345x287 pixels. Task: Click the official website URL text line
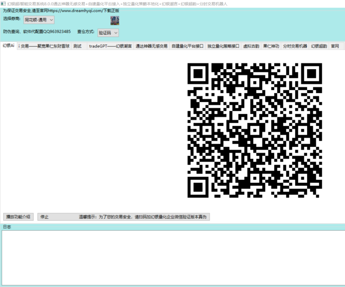pos(61,11)
